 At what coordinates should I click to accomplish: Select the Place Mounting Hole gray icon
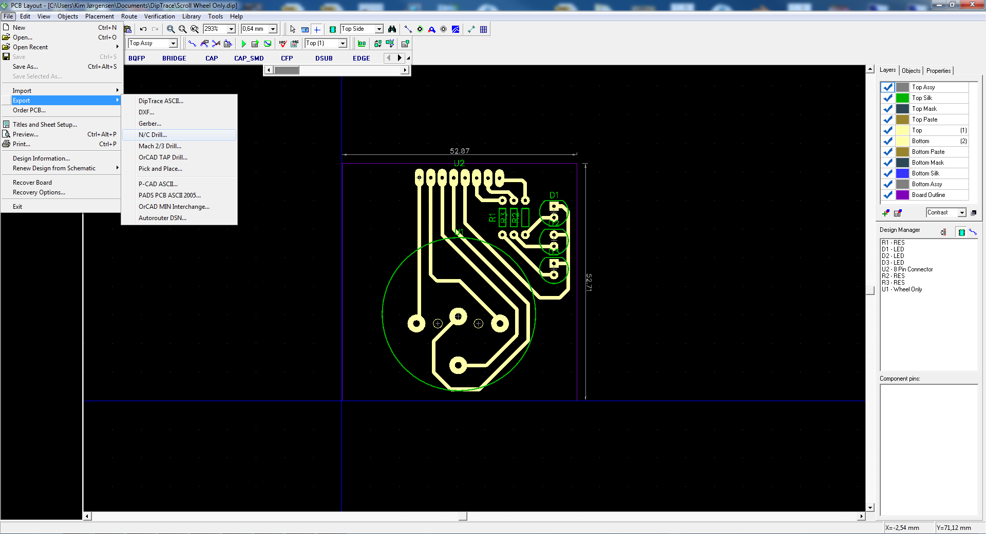[x=444, y=29]
